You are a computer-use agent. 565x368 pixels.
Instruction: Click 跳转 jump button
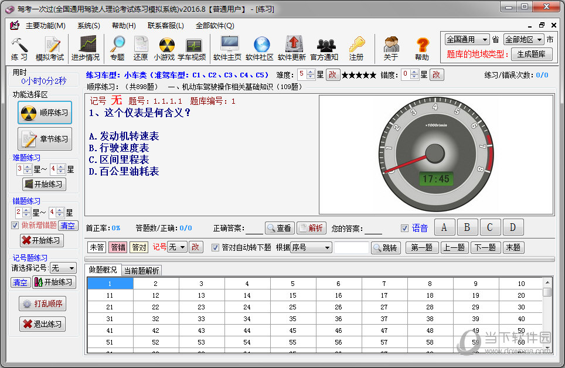386,248
